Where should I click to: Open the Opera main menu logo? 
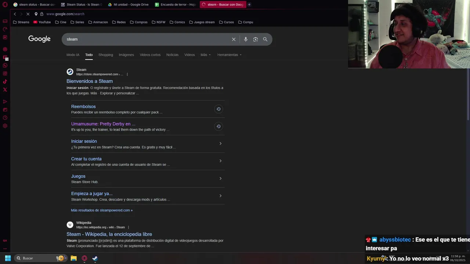(5, 4)
